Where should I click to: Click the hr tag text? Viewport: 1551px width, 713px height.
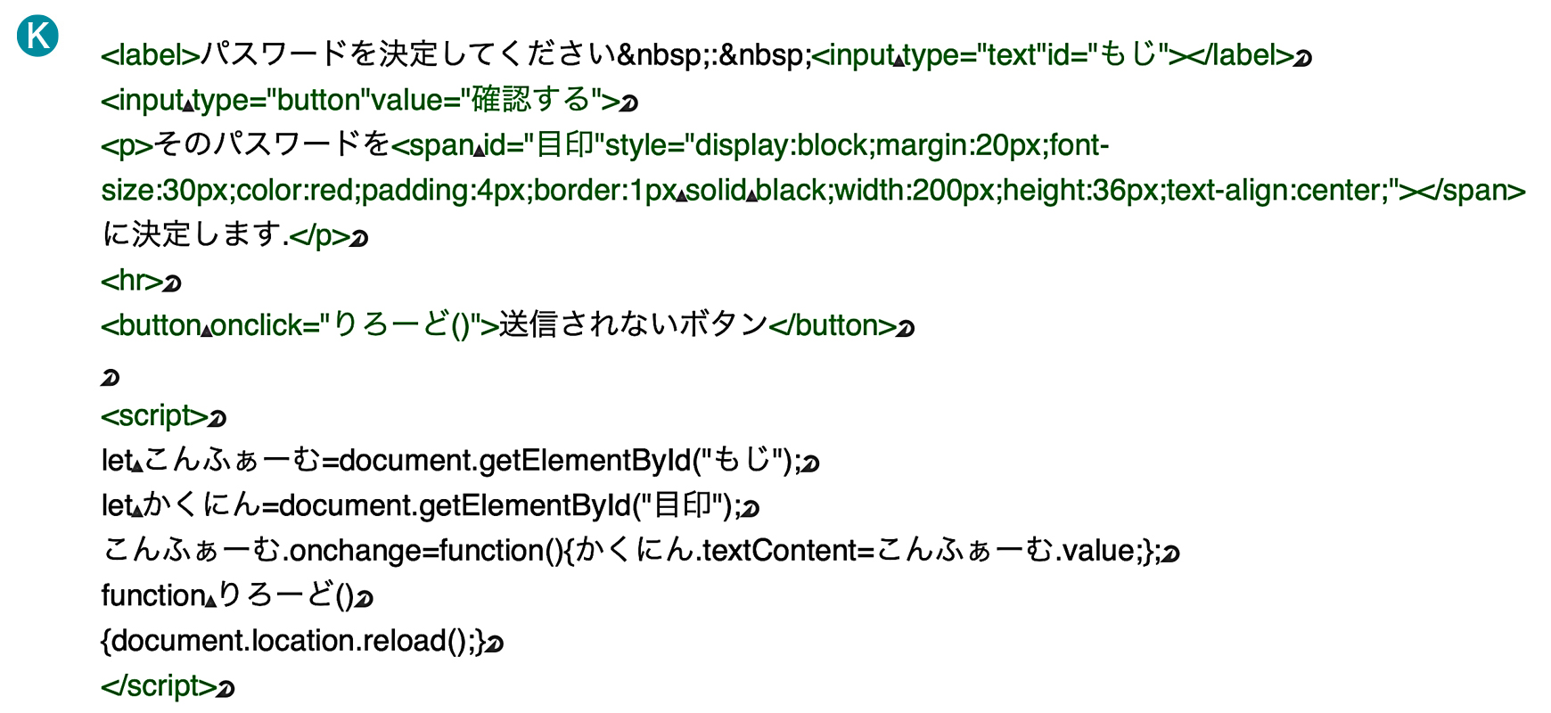click(132, 281)
